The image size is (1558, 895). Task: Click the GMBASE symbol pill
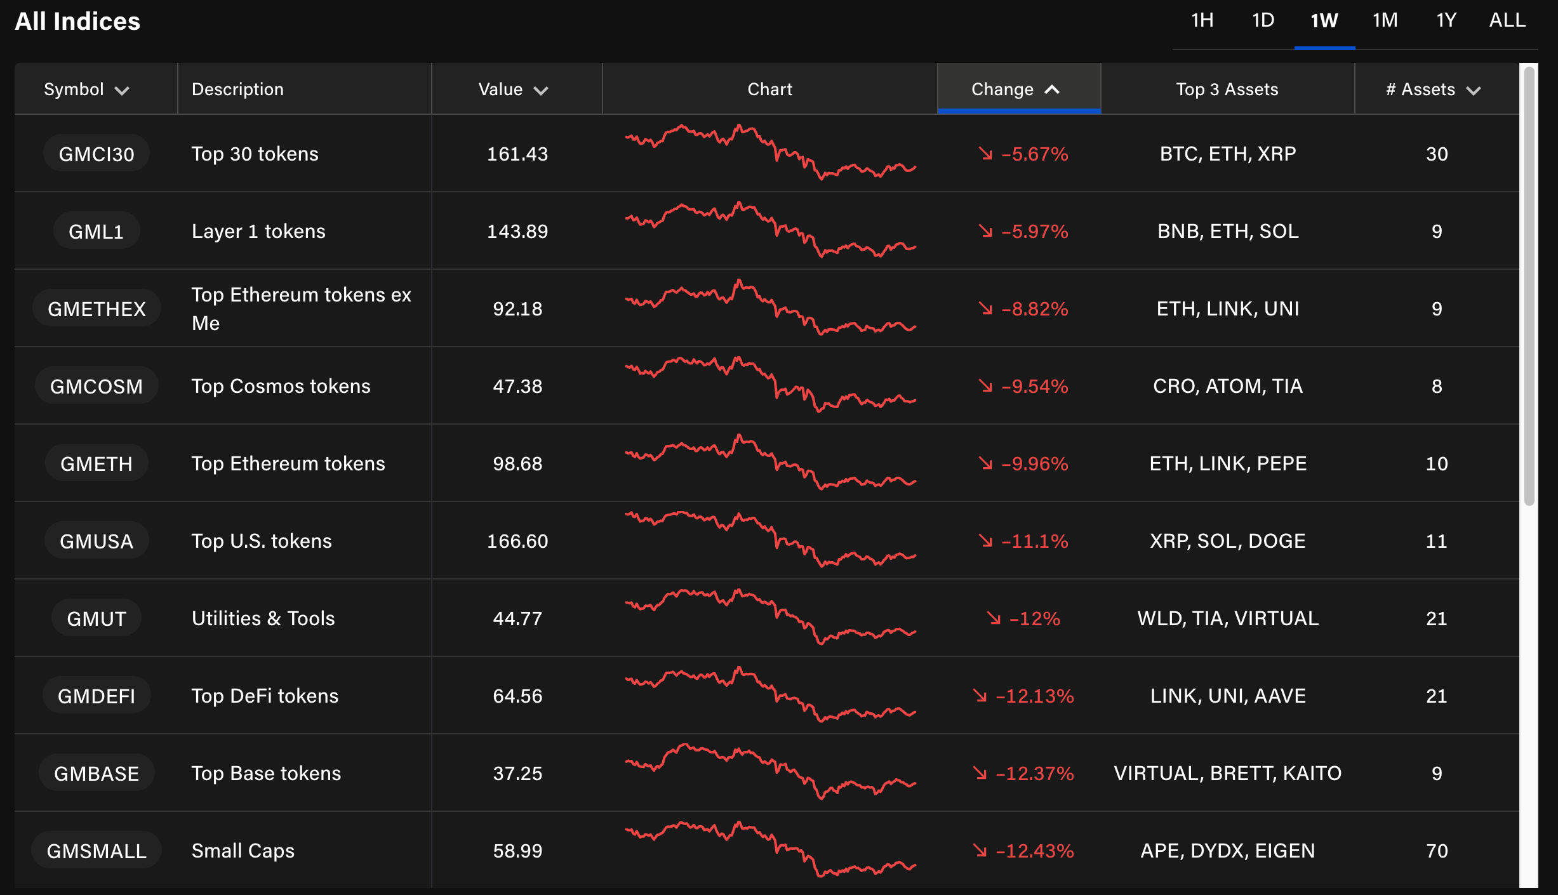coord(97,773)
